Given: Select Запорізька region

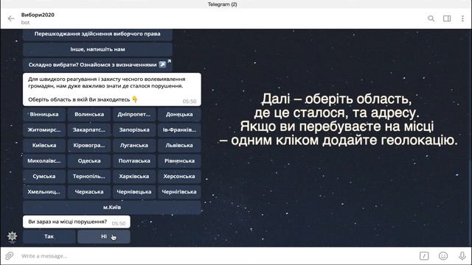Looking at the screenshot, I should (x=134, y=130).
